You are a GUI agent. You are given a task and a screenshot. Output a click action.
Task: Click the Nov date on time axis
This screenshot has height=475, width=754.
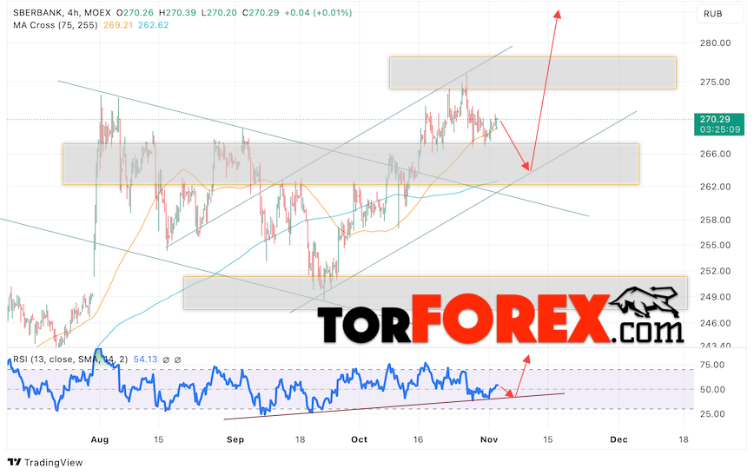pyautogui.click(x=489, y=439)
